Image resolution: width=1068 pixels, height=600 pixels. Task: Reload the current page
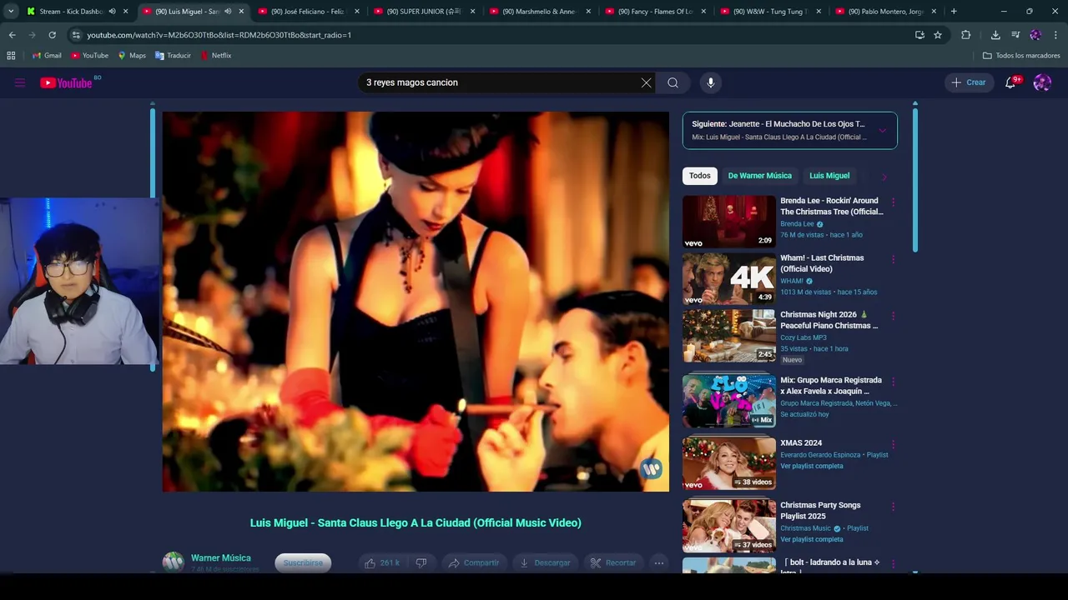(x=52, y=35)
